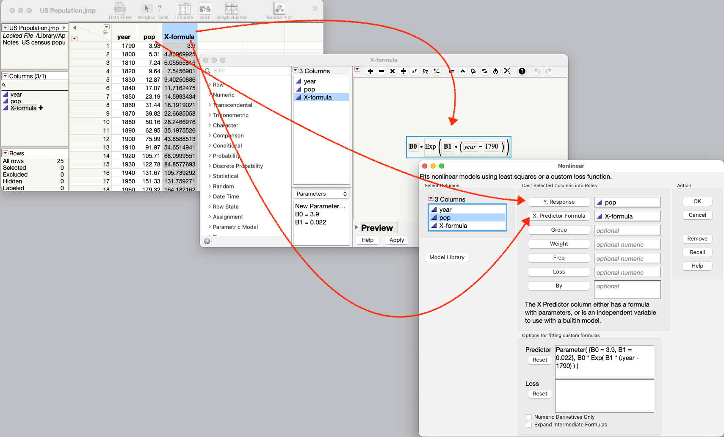
Task: Collapse the Columns (3/1) panel
Action: point(5,75)
